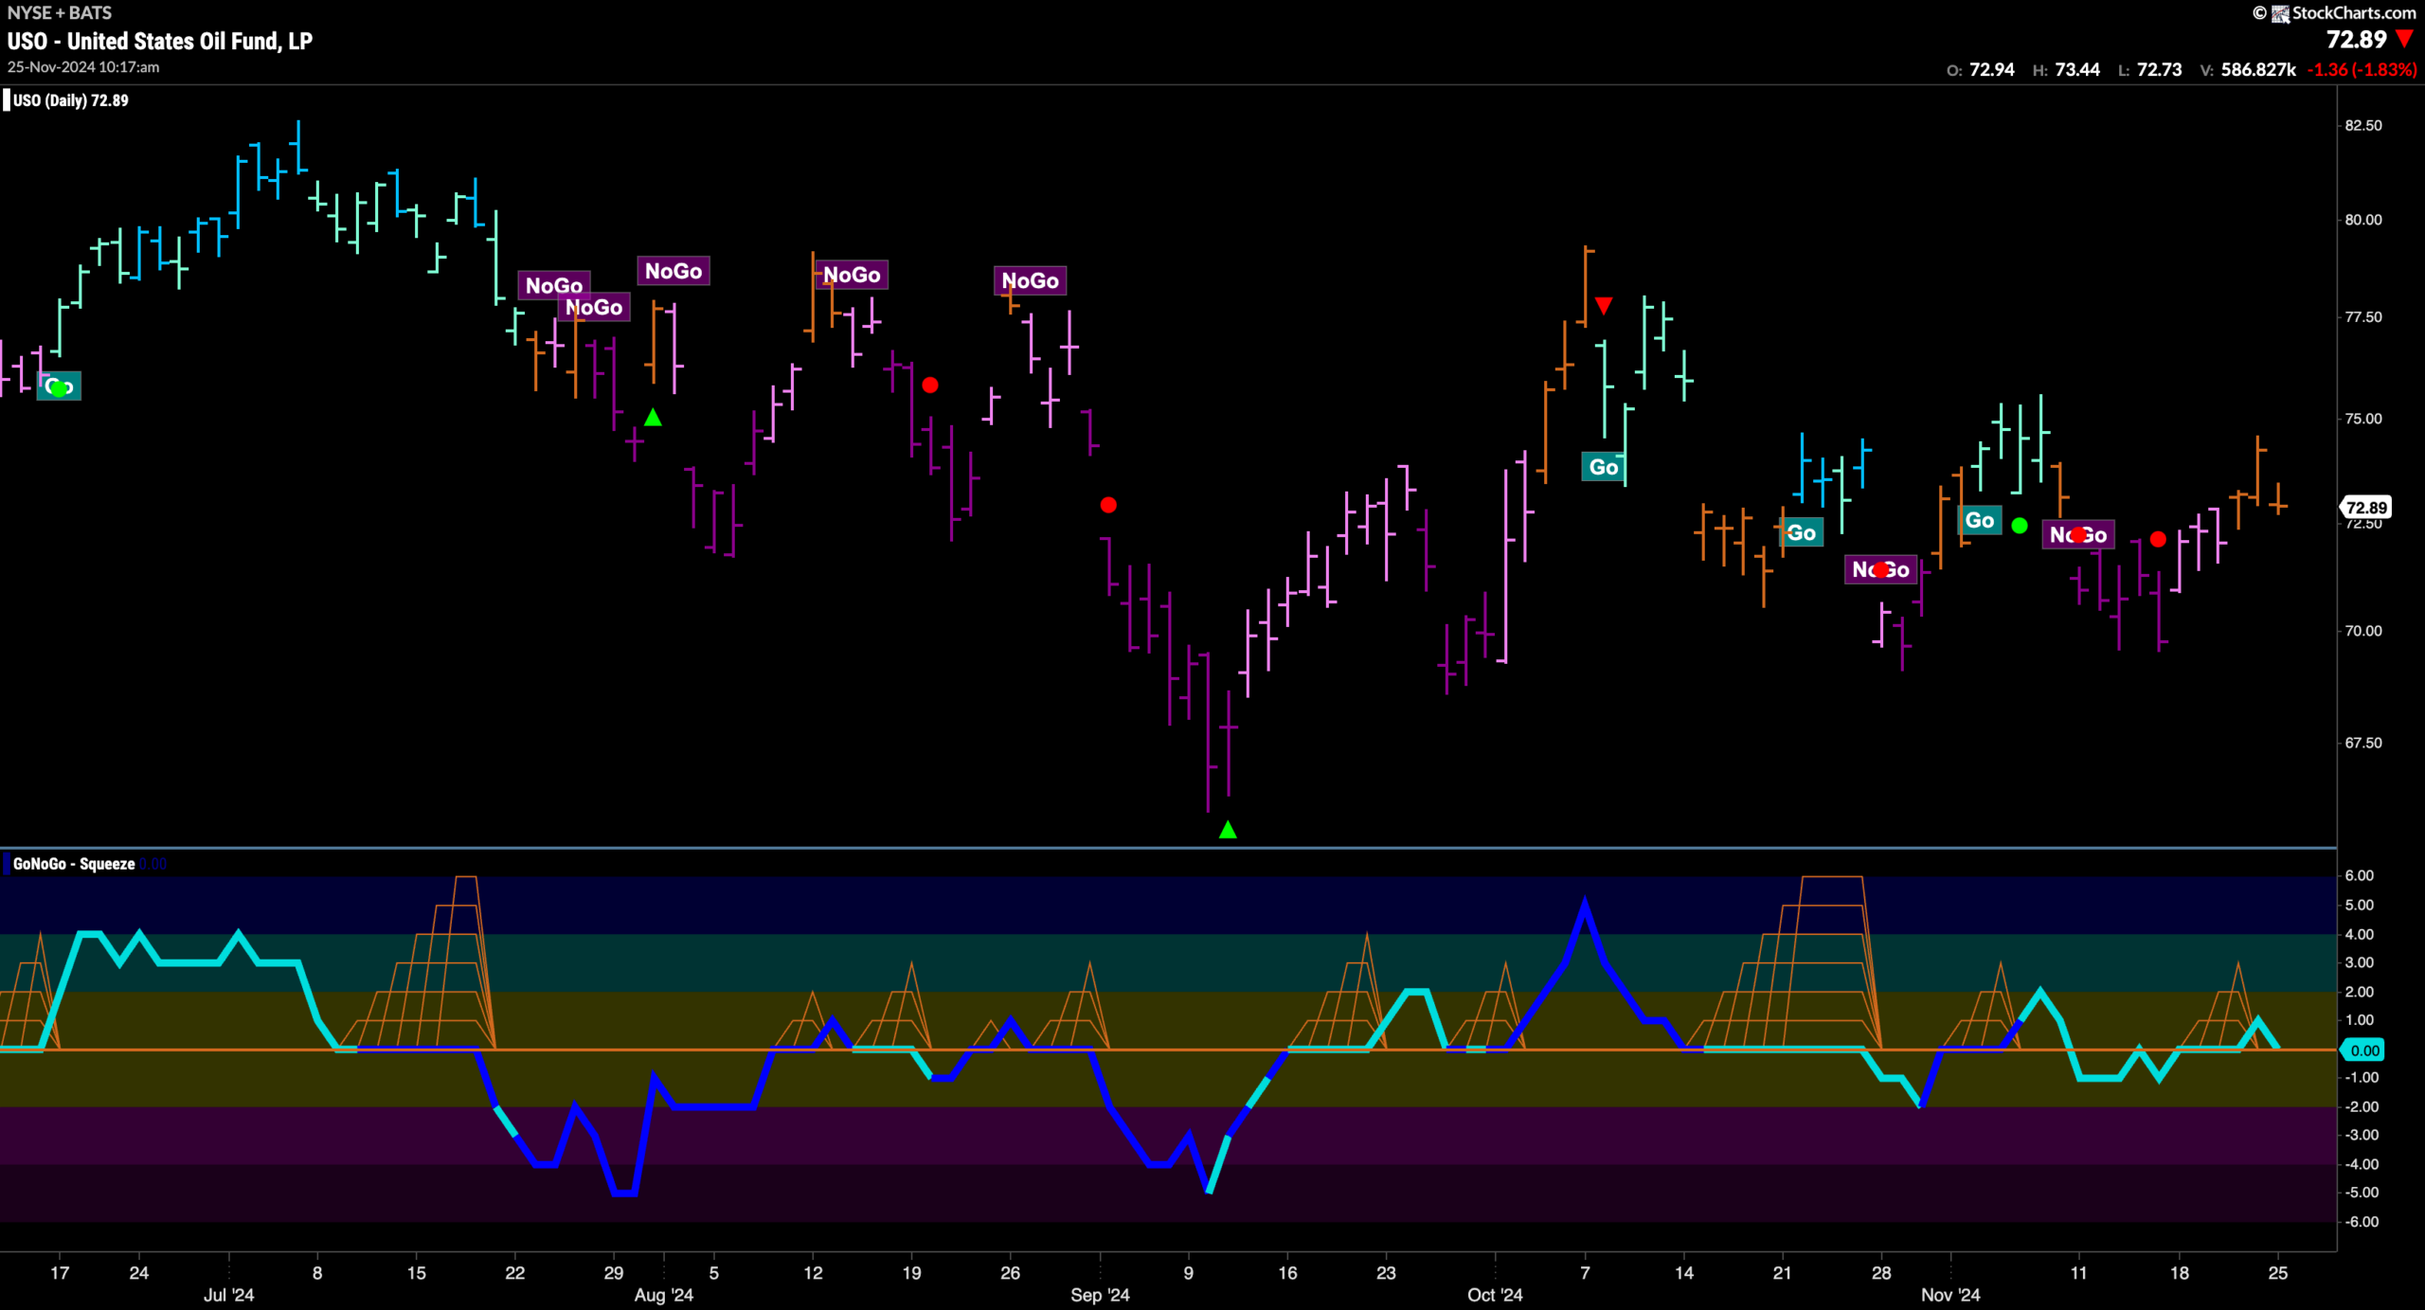Click the current price tag 72.89 on axis
The image size is (2425, 1310).
[2365, 507]
